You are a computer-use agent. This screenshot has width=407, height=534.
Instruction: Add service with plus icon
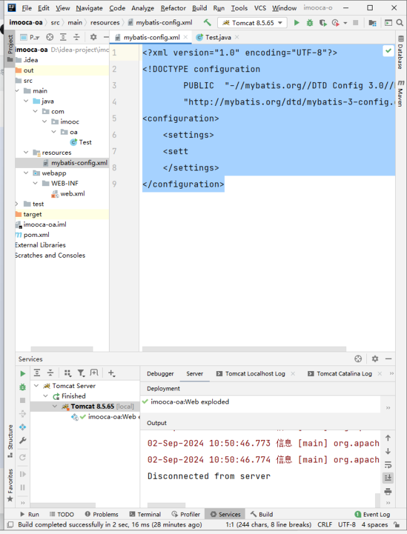click(111, 374)
